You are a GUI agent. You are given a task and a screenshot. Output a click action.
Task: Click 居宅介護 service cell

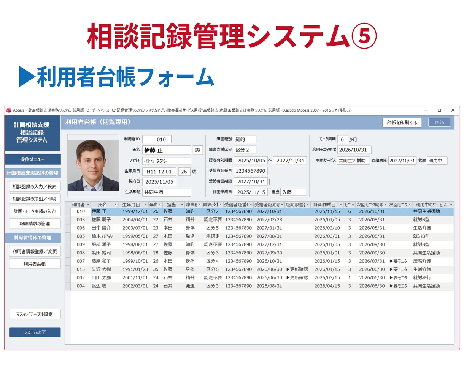pyautogui.click(x=422, y=261)
